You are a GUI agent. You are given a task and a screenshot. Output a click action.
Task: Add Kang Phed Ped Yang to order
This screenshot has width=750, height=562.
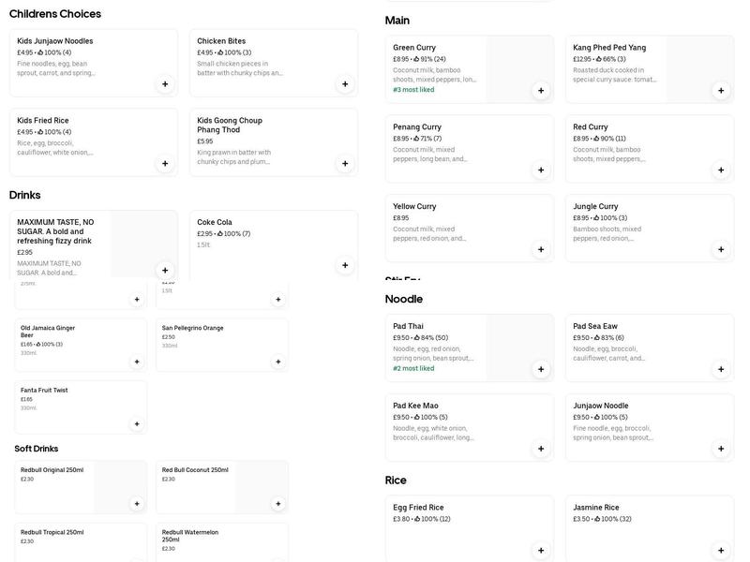click(721, 91)
